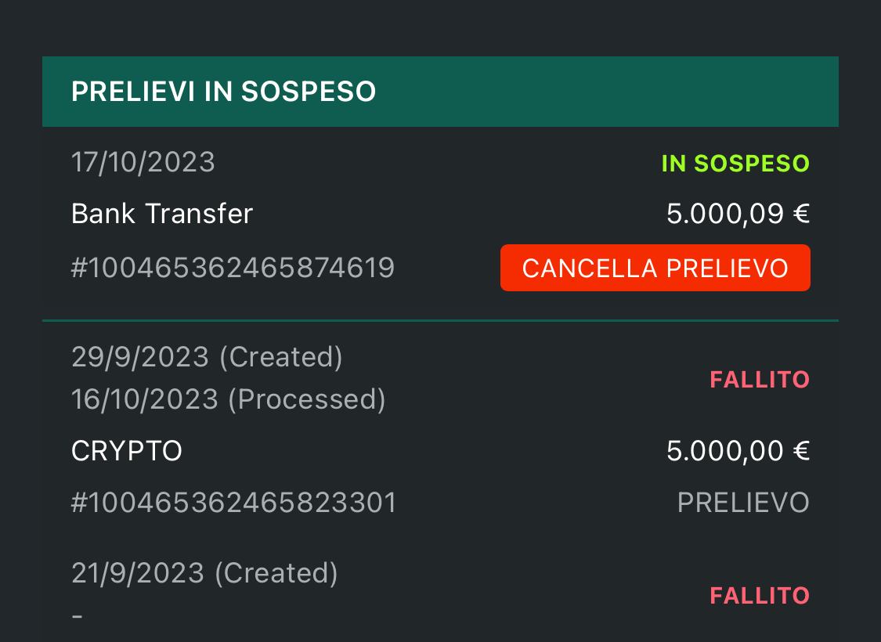Open the CRYPTO withdrawal entry
881x642 pixels.
127,451
